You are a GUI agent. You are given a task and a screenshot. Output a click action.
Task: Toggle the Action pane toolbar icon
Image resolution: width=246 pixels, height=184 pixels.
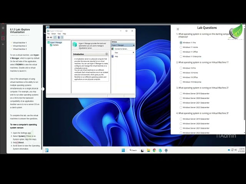tap(62, 38)
